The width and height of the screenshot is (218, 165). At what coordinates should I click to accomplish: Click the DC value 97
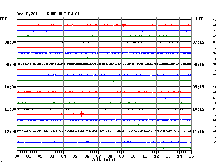pos(215,53)
